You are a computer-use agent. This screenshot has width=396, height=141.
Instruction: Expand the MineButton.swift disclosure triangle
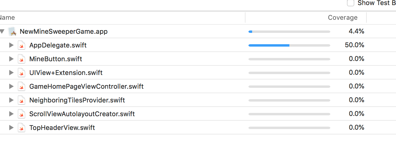[x=11, y=59]
